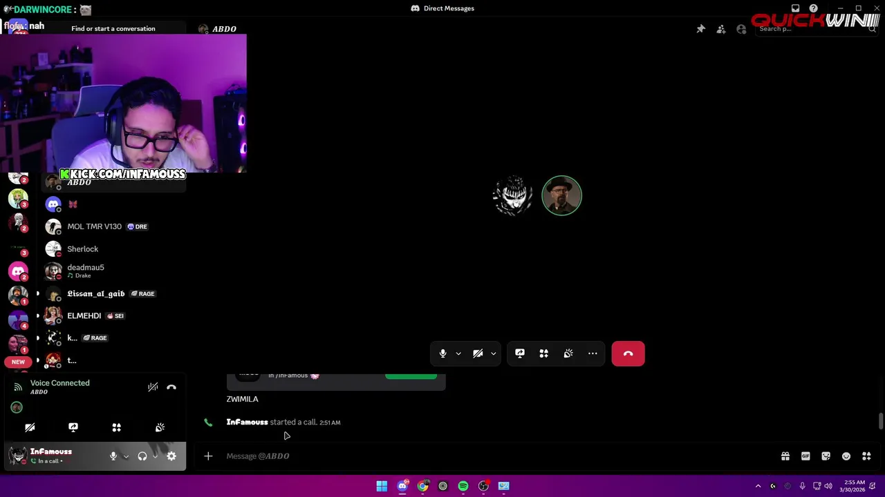Viewport: 885px width, 497px height.
Task: Jump to NEW unread servers pill
Action: [x=18, y=362]
